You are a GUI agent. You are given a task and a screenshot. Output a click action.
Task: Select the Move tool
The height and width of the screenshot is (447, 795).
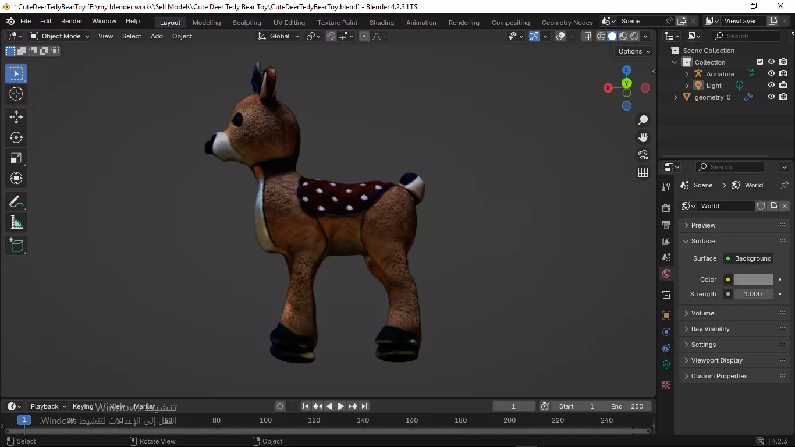pyautogui.click(x=16, y=117)
